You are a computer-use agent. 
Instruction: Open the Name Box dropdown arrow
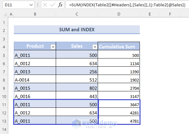31,5
